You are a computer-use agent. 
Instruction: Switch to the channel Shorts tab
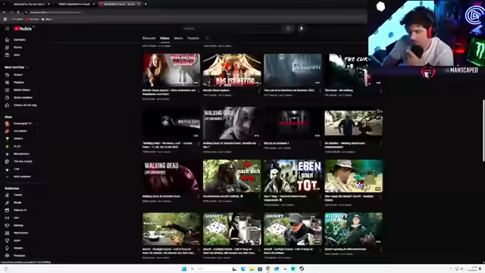178,38
